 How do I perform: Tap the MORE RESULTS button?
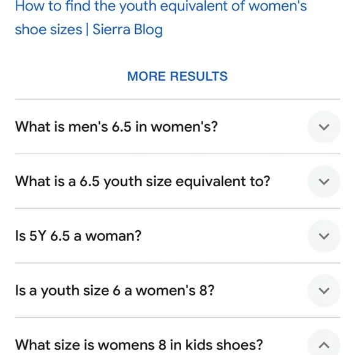177,76
